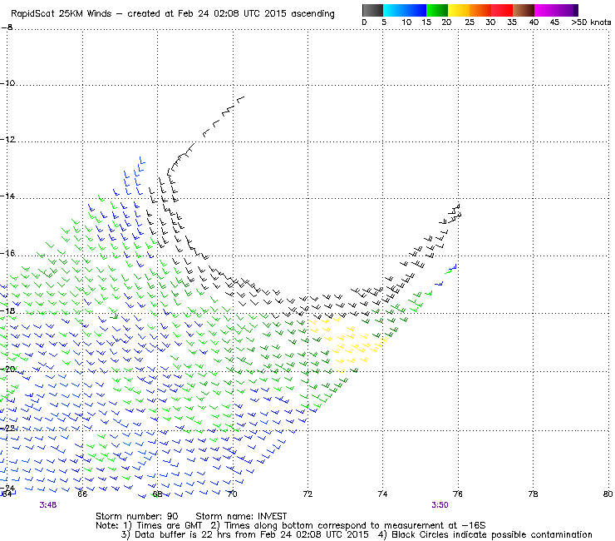Click the brown 35-40 knots legend swatch

click(x=524, y=10)
